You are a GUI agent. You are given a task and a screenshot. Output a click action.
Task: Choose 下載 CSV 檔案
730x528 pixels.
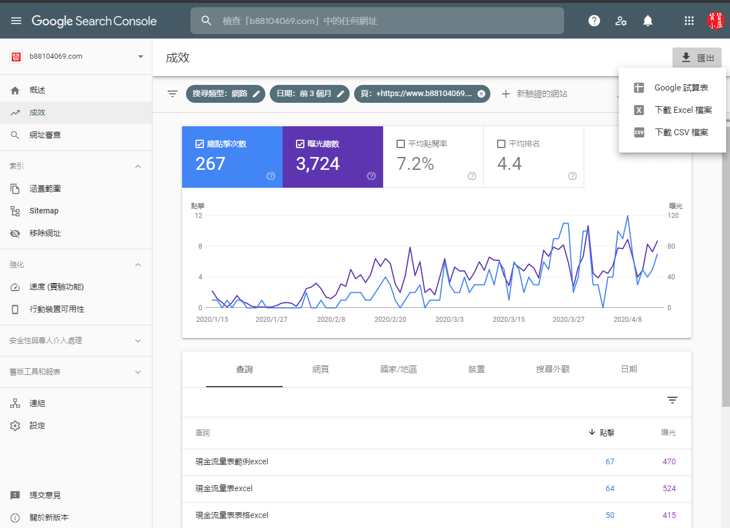(672, 132)
